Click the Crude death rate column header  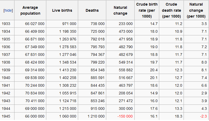click(171, 10)
